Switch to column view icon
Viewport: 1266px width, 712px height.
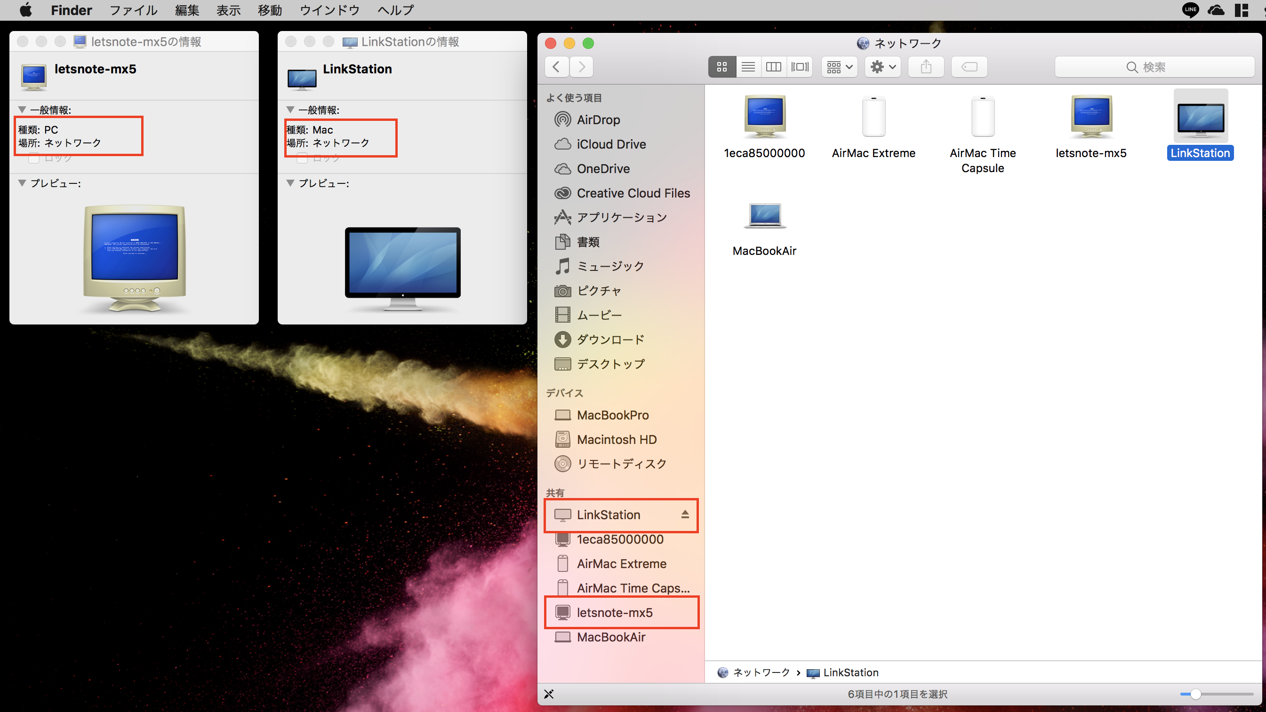(x=774, y=67)
